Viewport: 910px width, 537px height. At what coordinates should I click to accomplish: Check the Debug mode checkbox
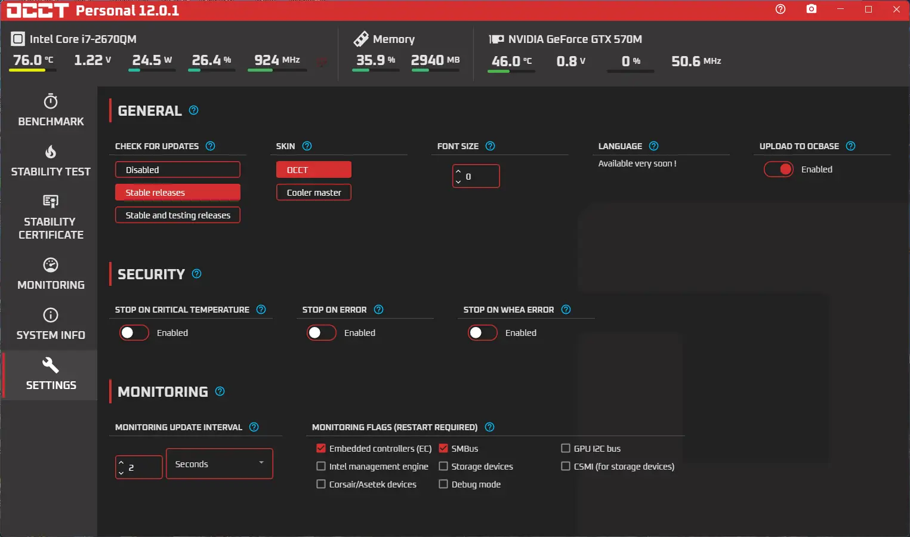[x=443, y=484]
